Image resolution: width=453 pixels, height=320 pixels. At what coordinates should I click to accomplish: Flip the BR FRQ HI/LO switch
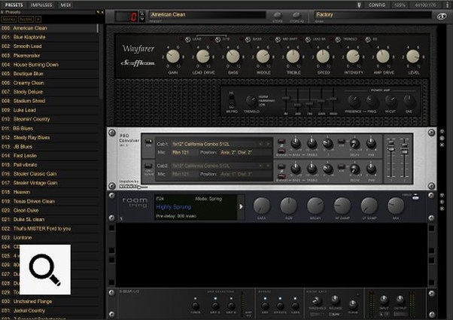[x=232, y=100]
